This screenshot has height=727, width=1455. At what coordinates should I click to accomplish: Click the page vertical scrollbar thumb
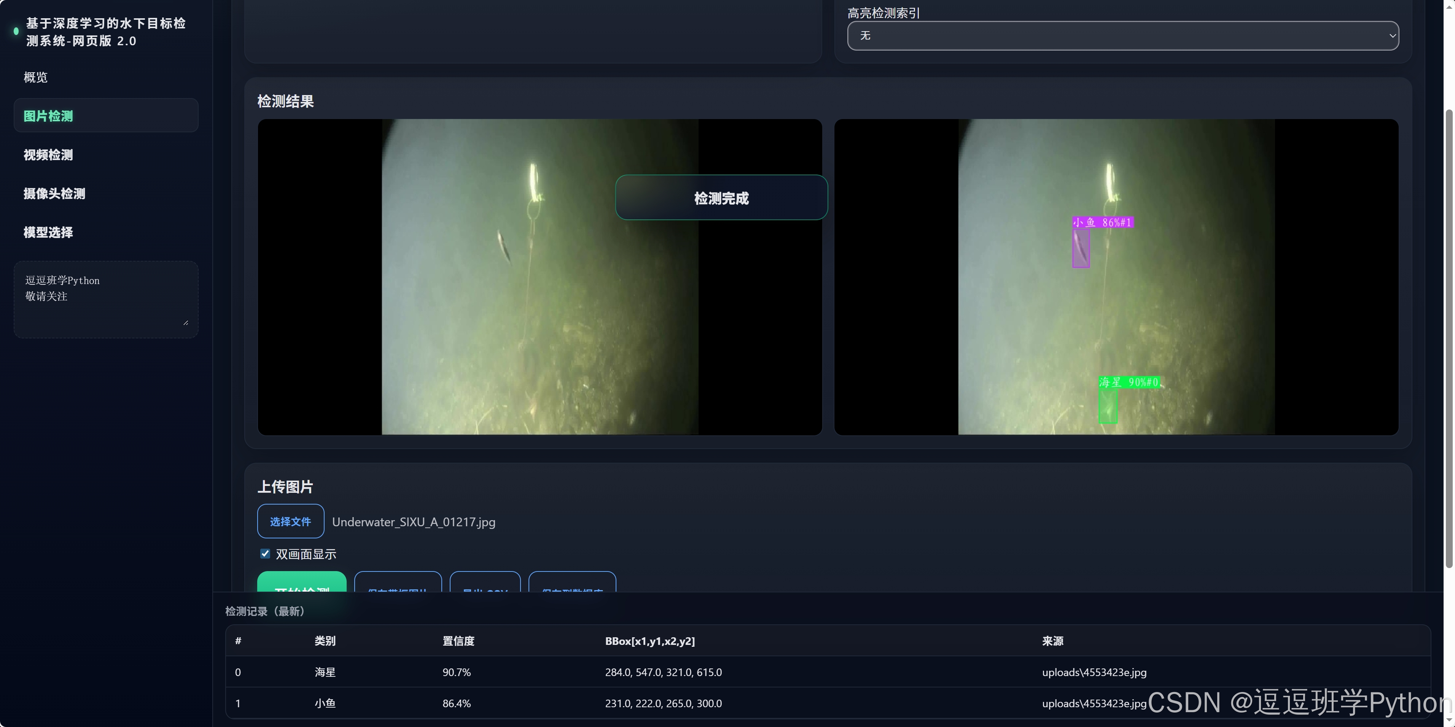1448,339
